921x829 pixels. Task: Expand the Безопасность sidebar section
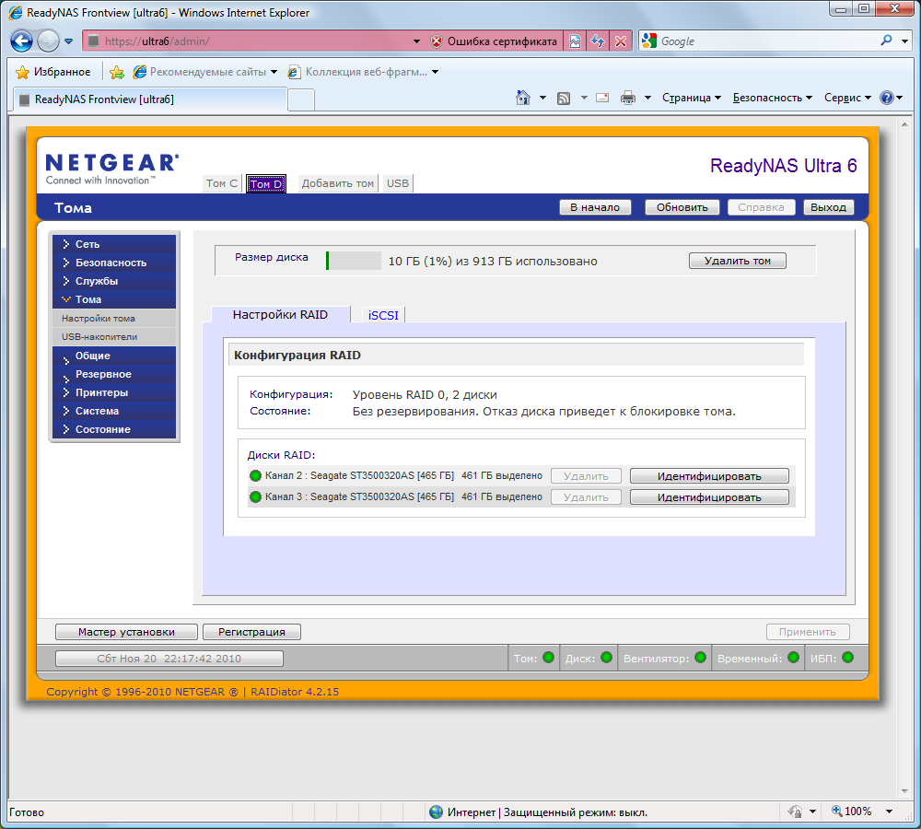[x=114, y=263]
